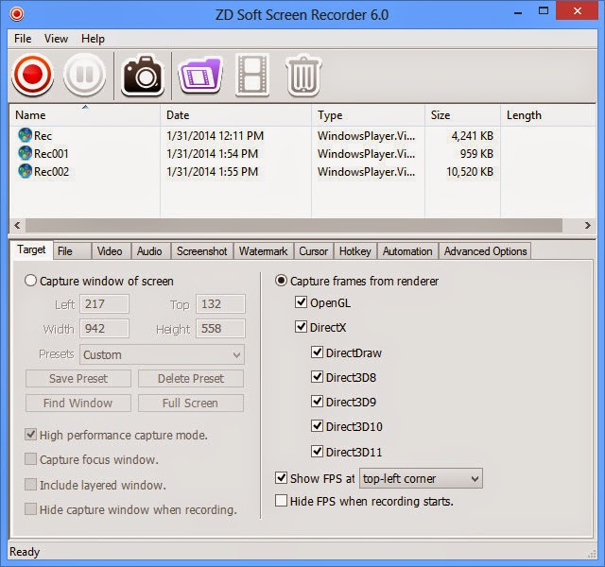This screenshot has width=605, height=567.
Task: Toggle the Direct3D11 checkbox
Action: pos(317,451)
